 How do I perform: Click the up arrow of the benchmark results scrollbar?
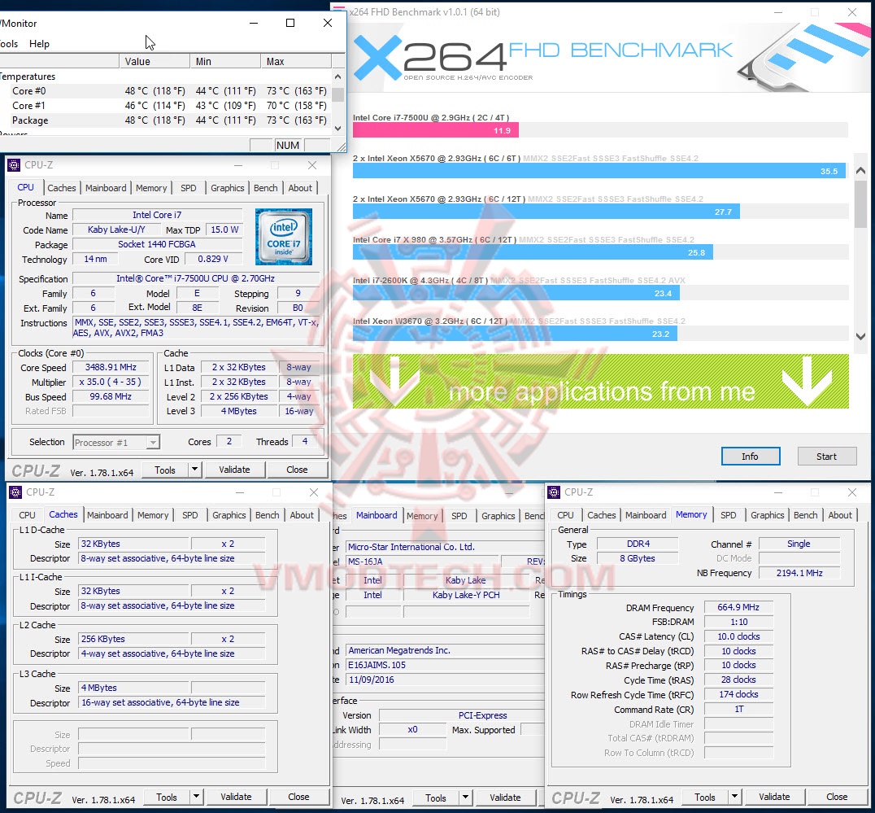click(860, 171)
